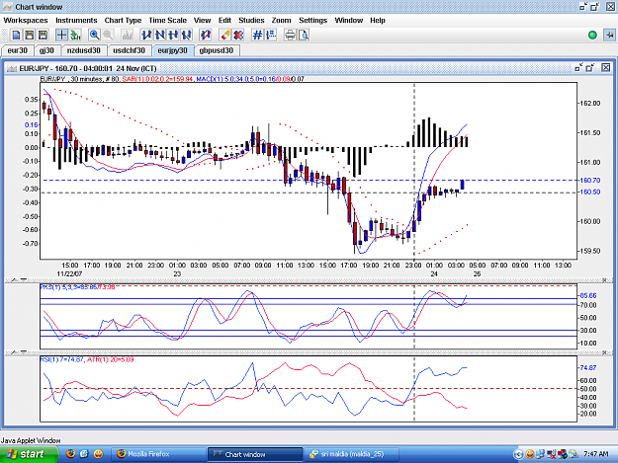Viewport: 618px width, 463px height.
Task: Click the 85.66 stochastic value label
Action: [x=588, y=295]
